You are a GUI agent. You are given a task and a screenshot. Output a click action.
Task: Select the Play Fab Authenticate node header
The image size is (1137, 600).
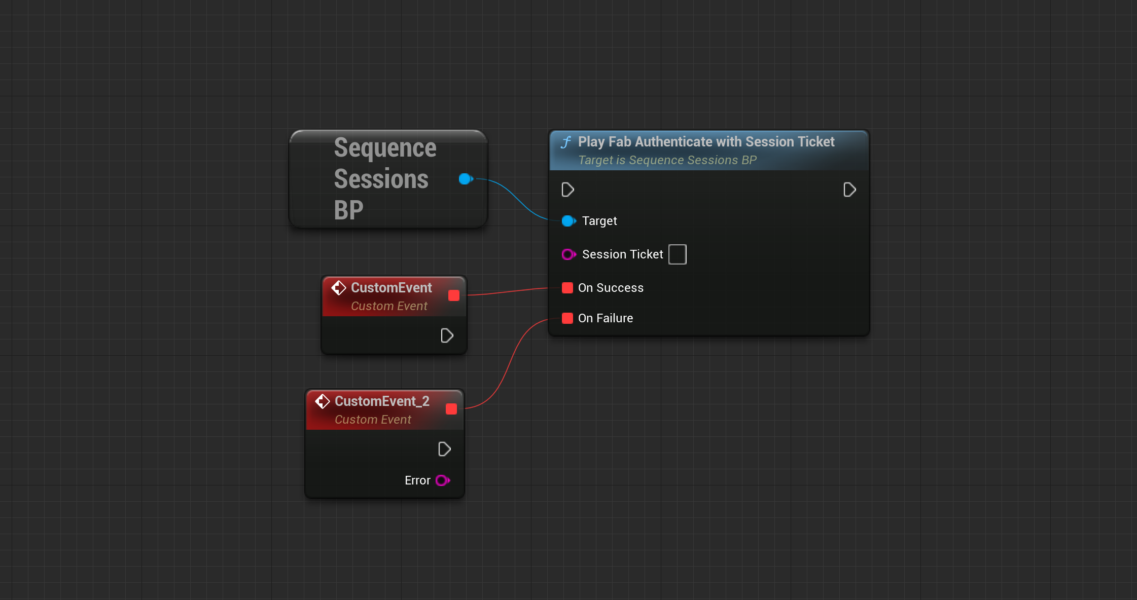pyautogui.click(x=709, y=151)
